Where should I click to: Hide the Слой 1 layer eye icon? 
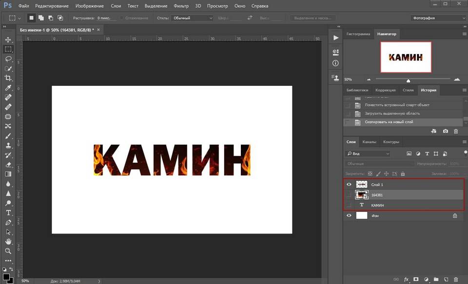[x=349, y=184]
